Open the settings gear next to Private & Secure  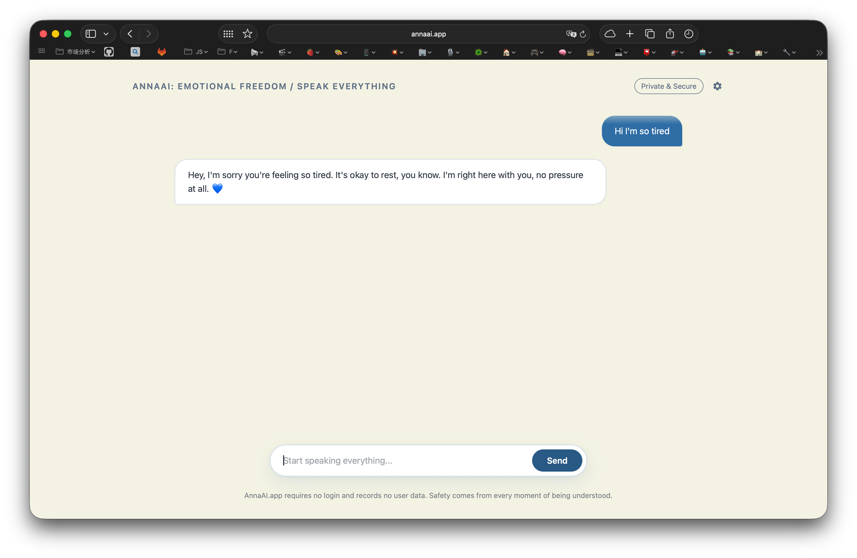click(x=717, y=86)
